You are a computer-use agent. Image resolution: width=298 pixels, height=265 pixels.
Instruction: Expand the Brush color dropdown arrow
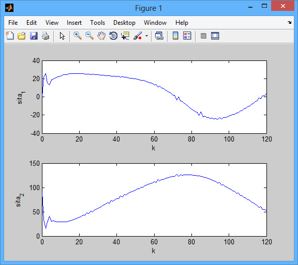(x=146, y=36)
